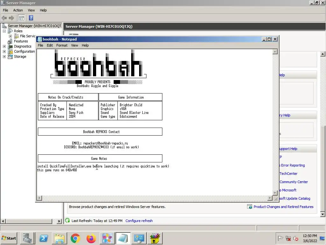326x245 pixels.
Task: Expand the Storage tree node
Action: click(4, 56)
